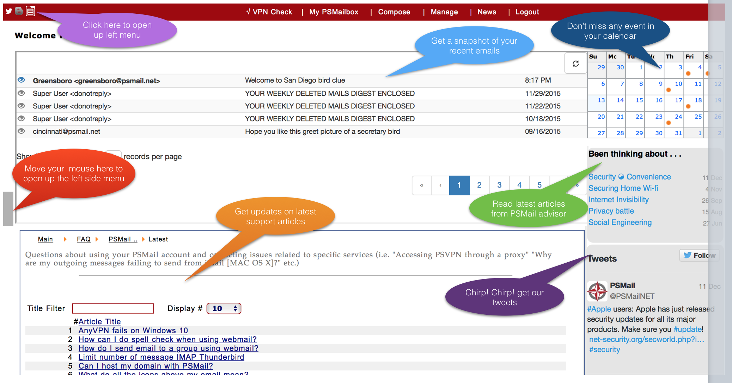
Task: Select page 2 in pagination
Action: pos(479,185)
